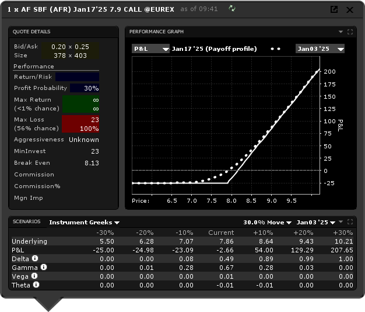The width and height of the screenshot is (365, 312).
Task: Maximize the Scenarios panel
Action: [x=350, y=222]
